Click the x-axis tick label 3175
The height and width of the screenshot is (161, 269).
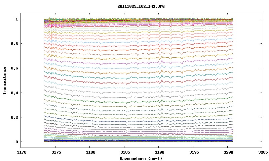56,152
